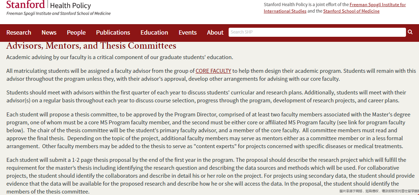This screenshot has height=195, width=419.
Task: Go to the News section
Action: [49, 32]
